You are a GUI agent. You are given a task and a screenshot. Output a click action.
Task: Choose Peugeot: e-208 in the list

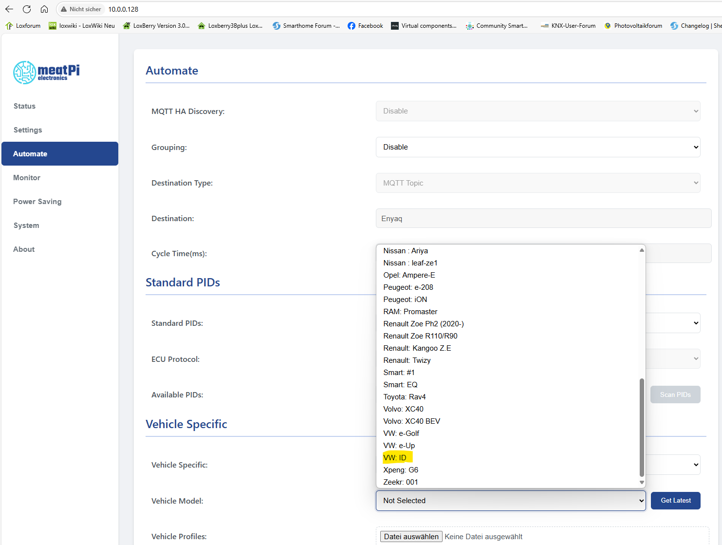tap(508, 287)
